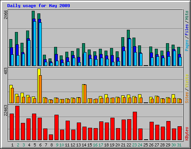Click the red KBytes bar for day 9
This screenshot has height=149, width=191.
[x=56, y=127]
